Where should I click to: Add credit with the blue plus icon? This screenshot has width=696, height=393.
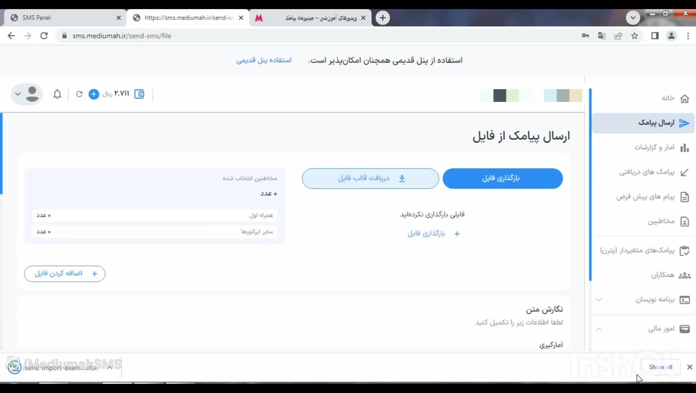pos(94,94)
